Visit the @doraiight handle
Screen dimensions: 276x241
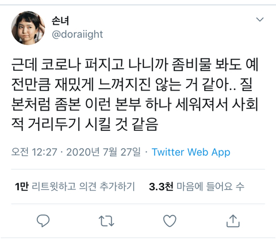point(77,35)
